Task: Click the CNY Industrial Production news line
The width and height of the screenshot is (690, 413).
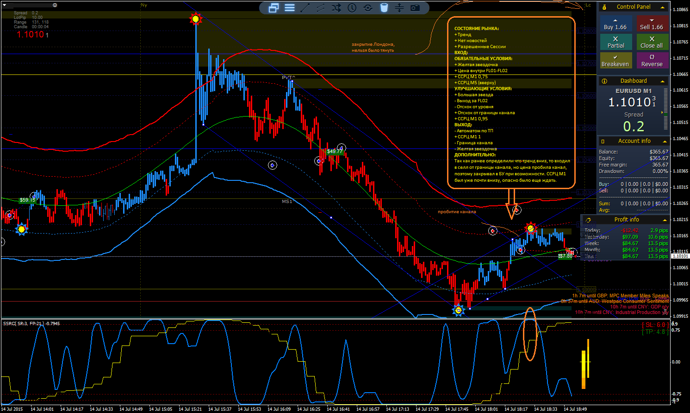Action: point(622,312)
